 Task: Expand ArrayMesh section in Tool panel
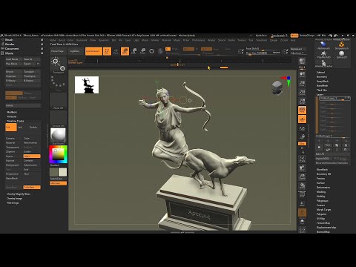[323, 82]
